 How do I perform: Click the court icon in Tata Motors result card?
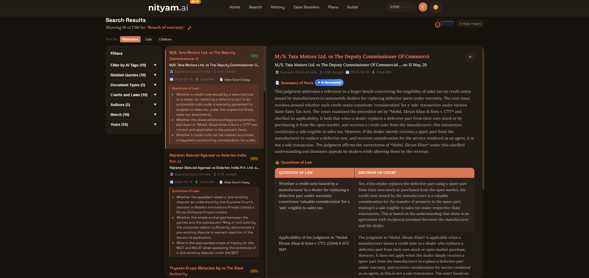click(x=171, y=72)
